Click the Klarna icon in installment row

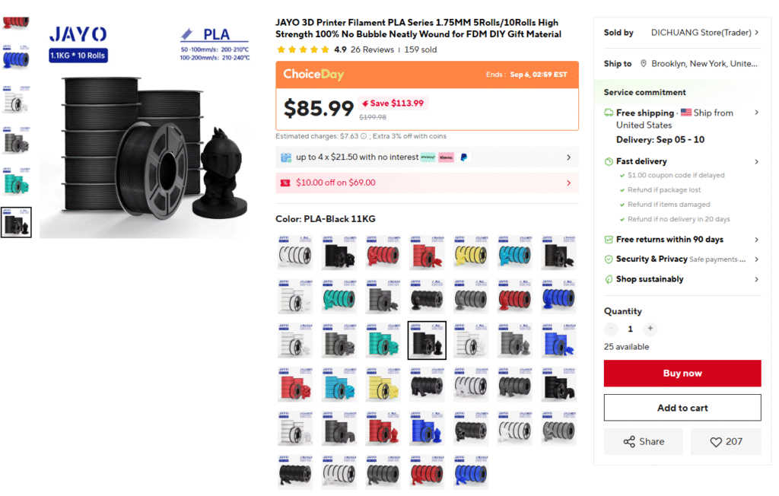446,157
